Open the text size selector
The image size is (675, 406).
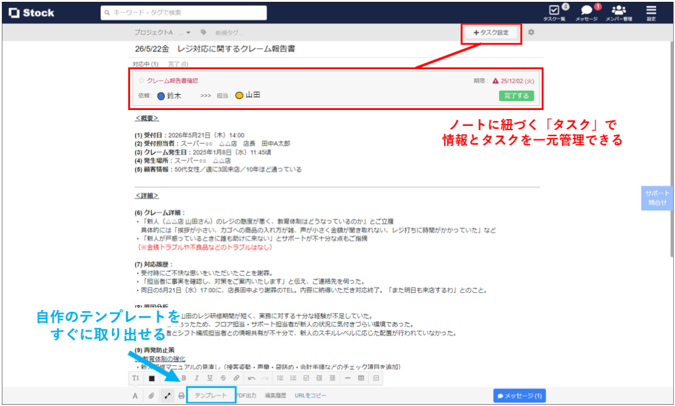coord(135,377)
